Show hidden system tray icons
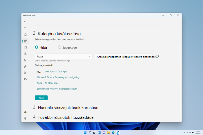The height and width of the screenshot is (135, 203). 184,133
